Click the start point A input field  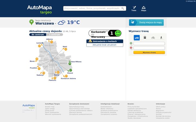coord(149,43)
